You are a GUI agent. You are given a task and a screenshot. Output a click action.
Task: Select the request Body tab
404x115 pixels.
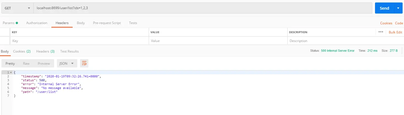tap(81, 23)
